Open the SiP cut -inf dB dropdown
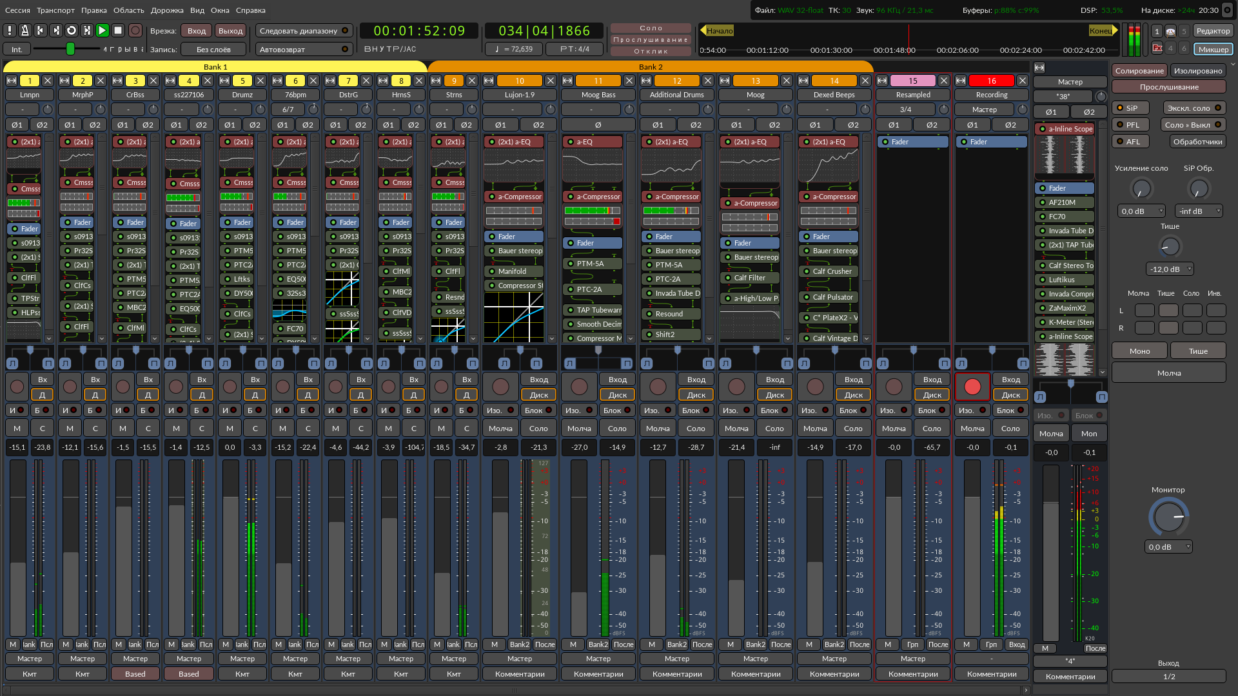This screenshot has width=1238, height=696. point(1199,211)
